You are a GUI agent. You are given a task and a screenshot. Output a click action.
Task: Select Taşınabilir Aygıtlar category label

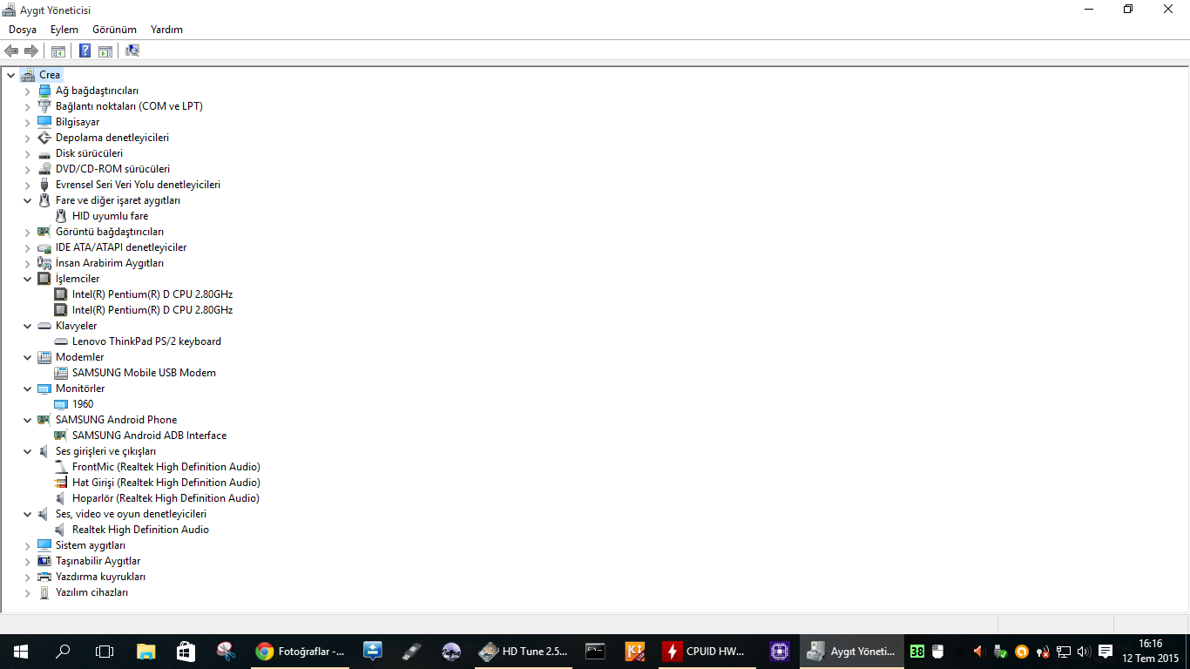tap(98, 561)
